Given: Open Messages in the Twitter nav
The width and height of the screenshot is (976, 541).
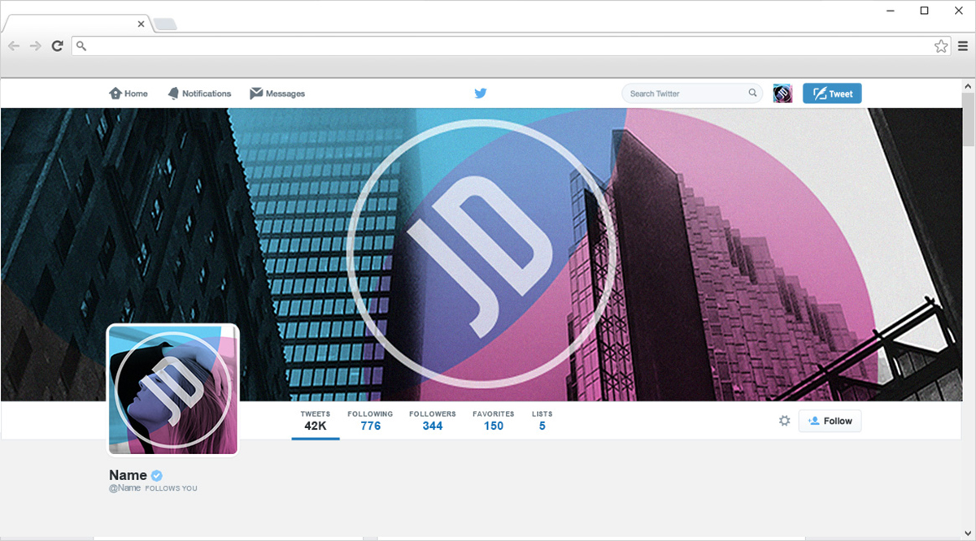Looking at the screenshot, I should click(x=277, y=93).
